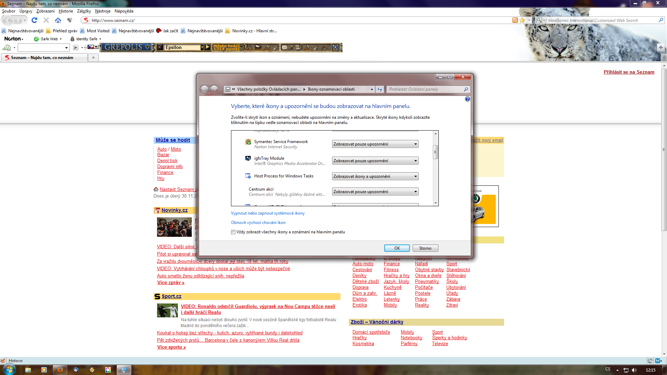
Task: Click the OK button in the dialog
Action: pyautogui.click(x=397, y=248)
